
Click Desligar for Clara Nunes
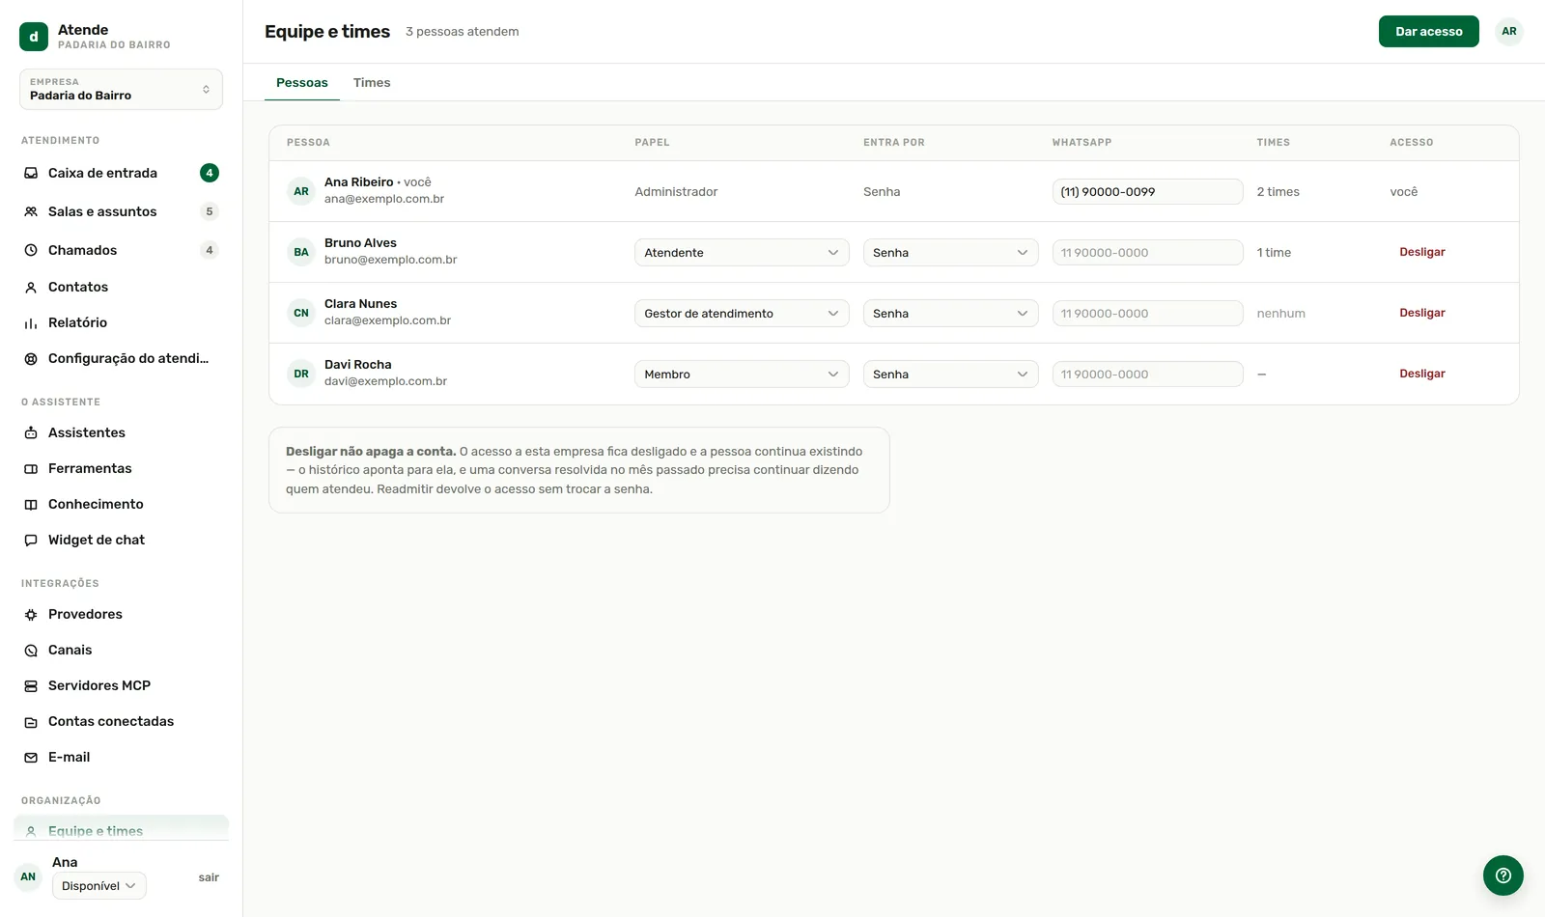click(1422, 313)
